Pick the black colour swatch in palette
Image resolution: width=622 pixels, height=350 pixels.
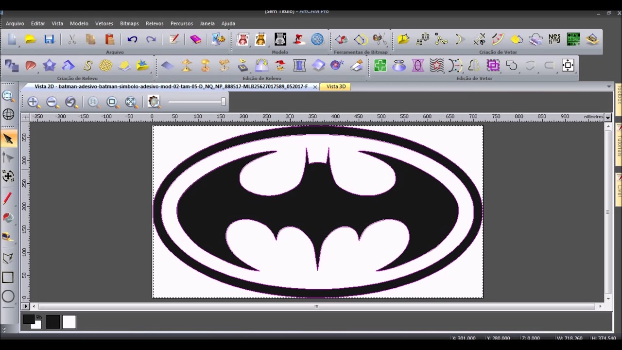[53, 322]
